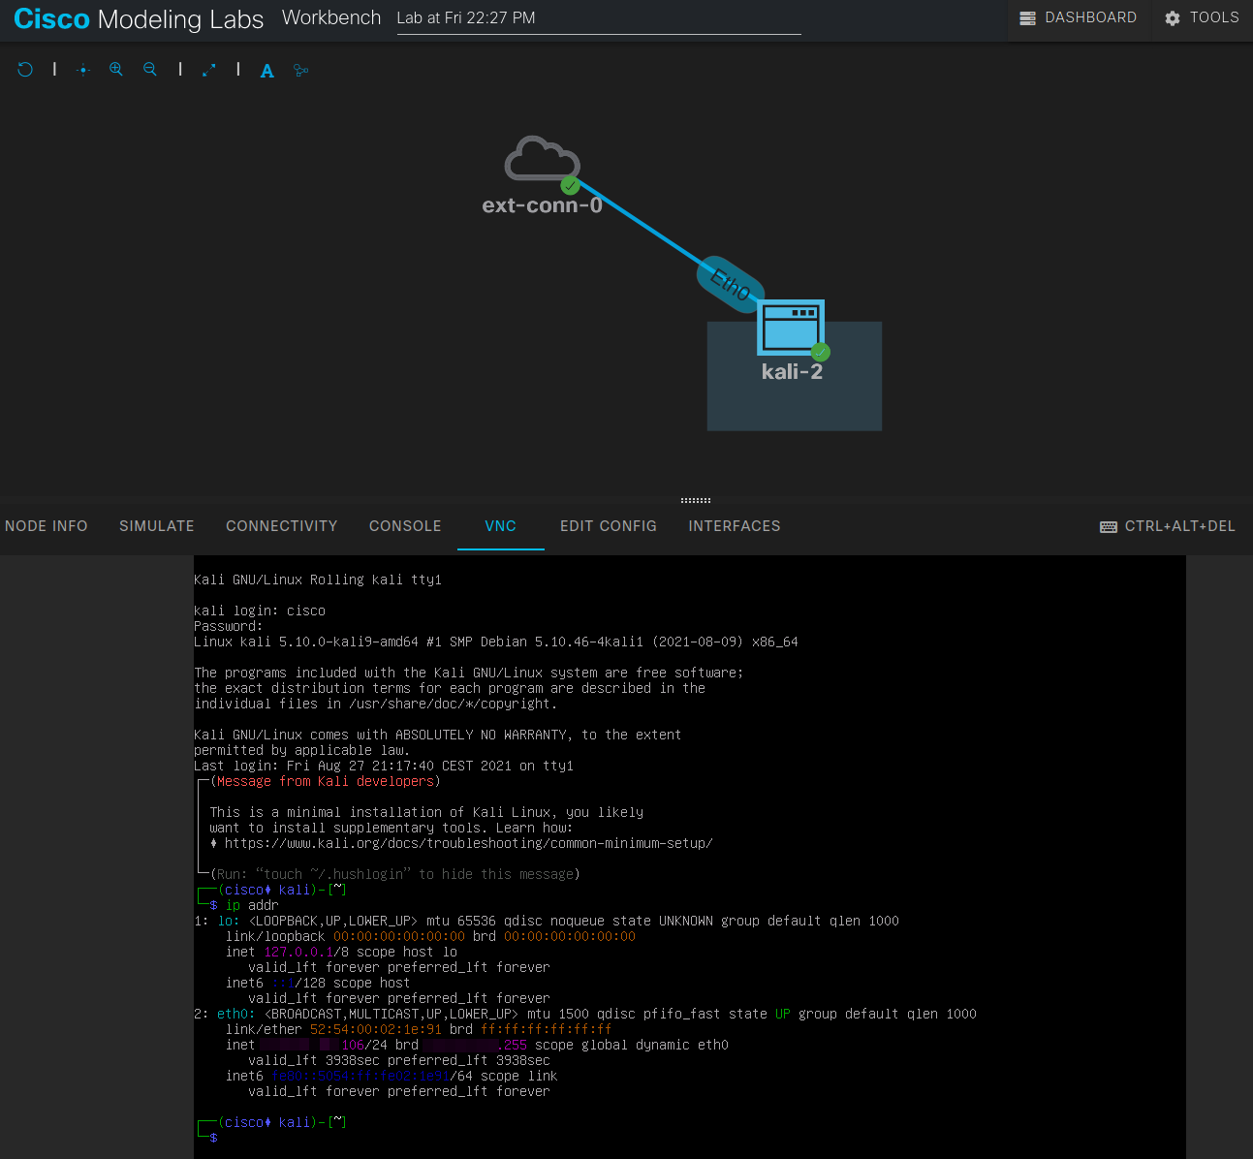Select the text annotation tool

pos(266,70)
